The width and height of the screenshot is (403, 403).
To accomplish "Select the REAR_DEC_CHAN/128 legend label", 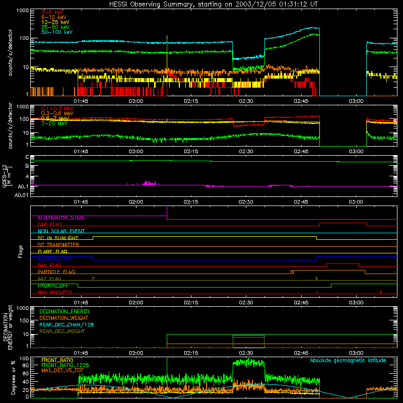I will (x=66, y=325).
